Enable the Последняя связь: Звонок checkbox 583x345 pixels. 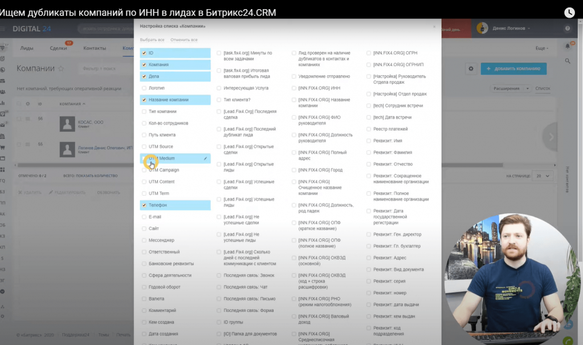(219, 275)
